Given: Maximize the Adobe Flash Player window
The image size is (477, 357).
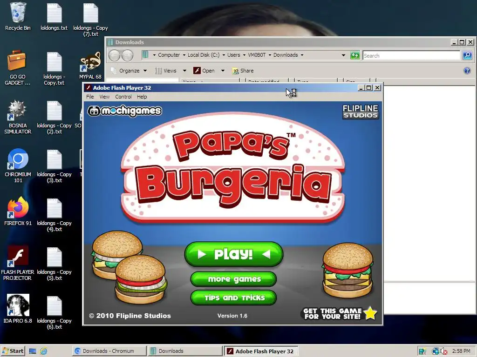Looking at the screenshot, I should point(369,88).
